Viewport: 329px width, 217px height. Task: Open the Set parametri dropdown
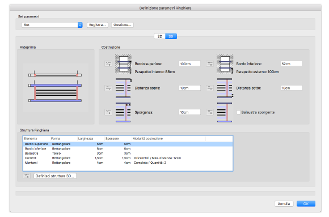[x=52, y=25]
